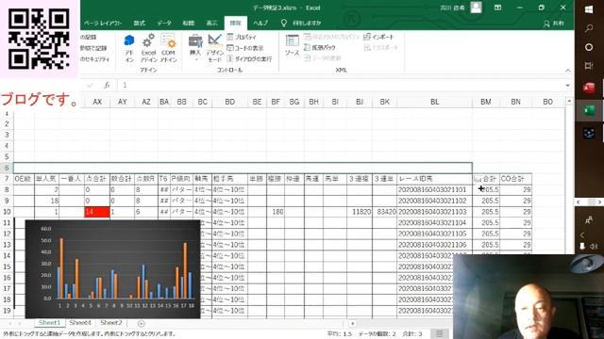
Task: Click the formula bar input showing 1
Action: click(x=341, y=86)
